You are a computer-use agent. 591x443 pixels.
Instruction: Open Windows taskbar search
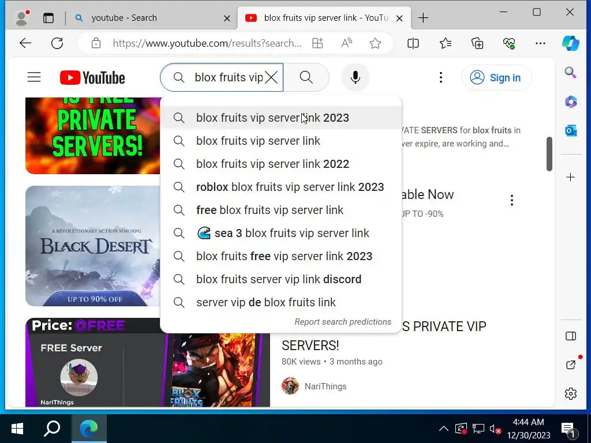point(52,429)
